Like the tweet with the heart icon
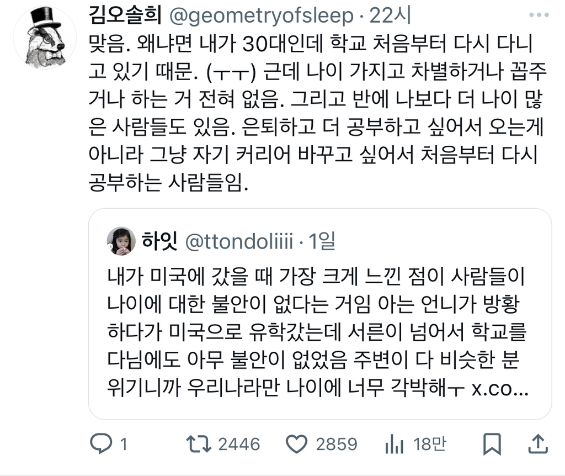Image resolution: width=565 pixels, height=476 pixels. tap(297, 443)
